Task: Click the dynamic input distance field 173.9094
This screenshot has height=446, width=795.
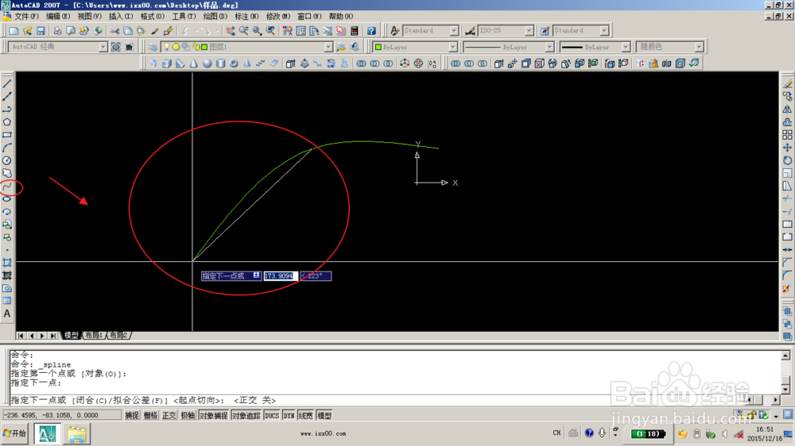Action: coord(280,276)
